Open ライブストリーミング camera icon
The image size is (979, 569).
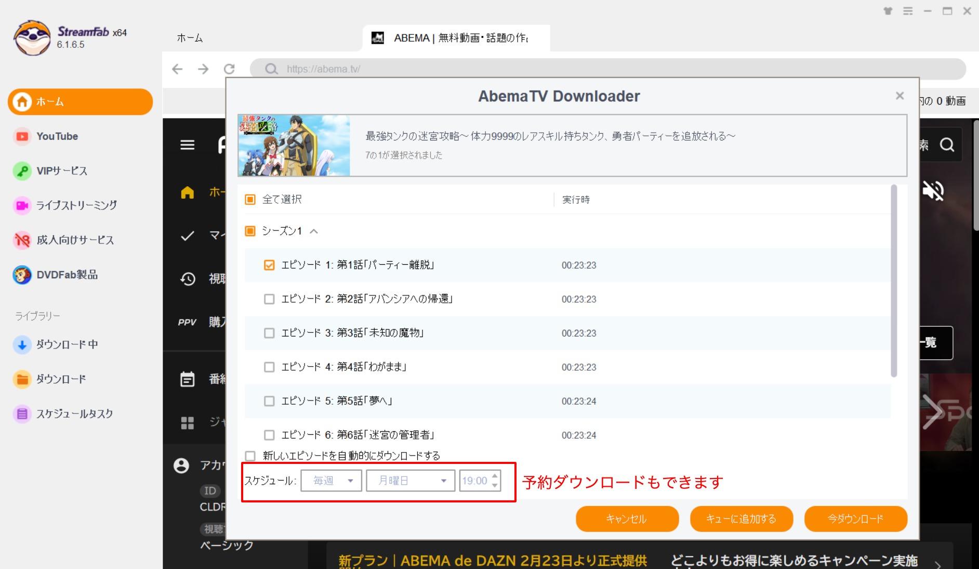point(22,205)
